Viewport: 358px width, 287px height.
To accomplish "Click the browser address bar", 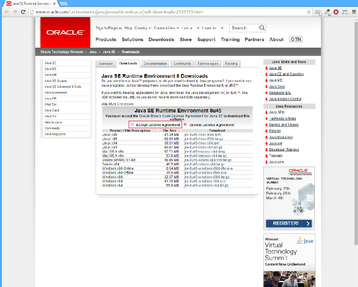I will [169, 12].
